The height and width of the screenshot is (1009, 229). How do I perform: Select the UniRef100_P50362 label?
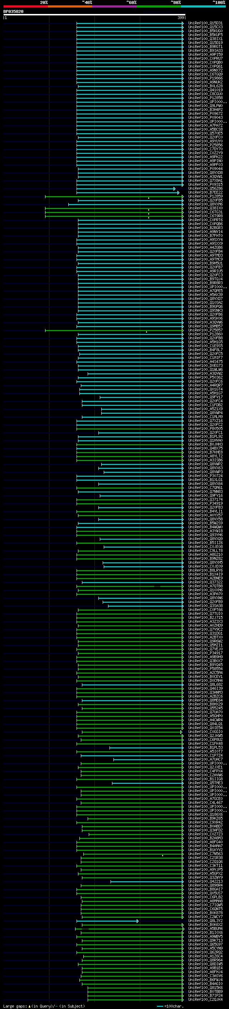coord(205,378)
